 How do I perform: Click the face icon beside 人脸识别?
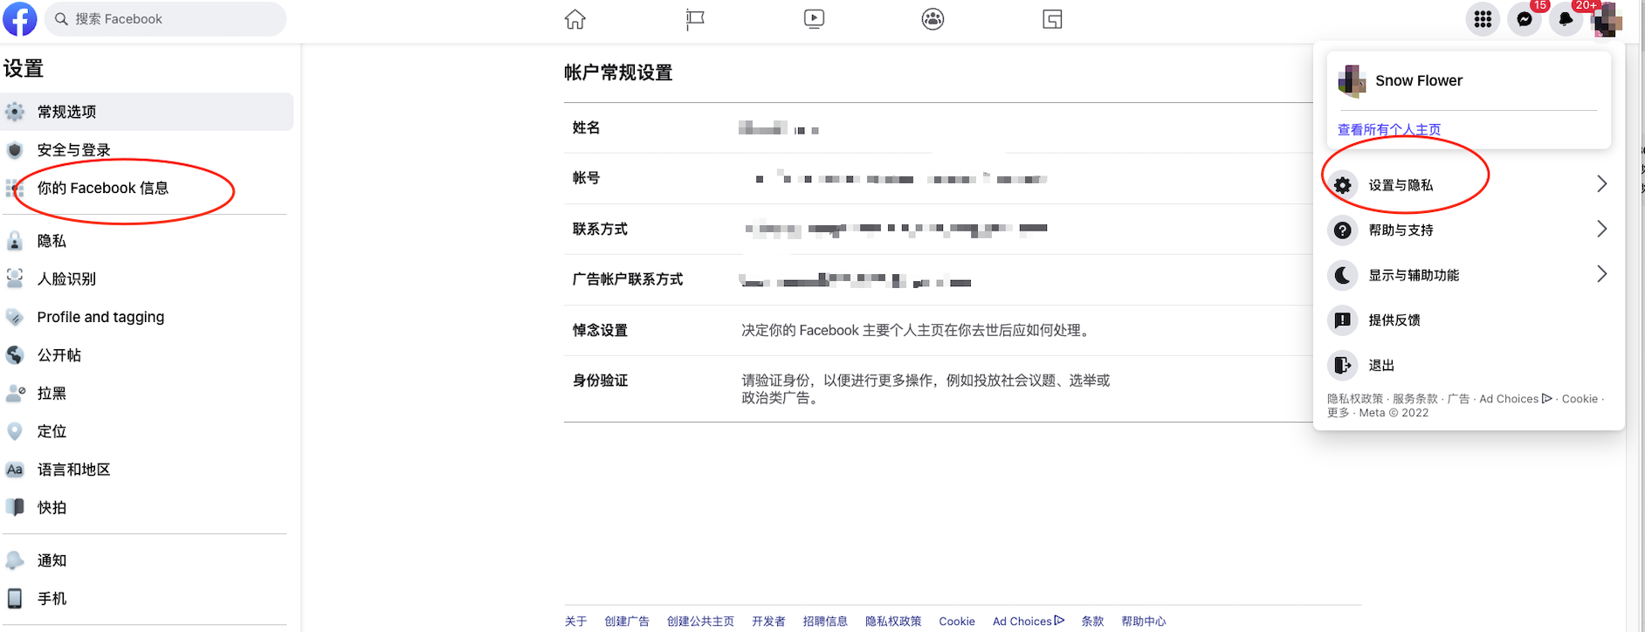point(15,278)
